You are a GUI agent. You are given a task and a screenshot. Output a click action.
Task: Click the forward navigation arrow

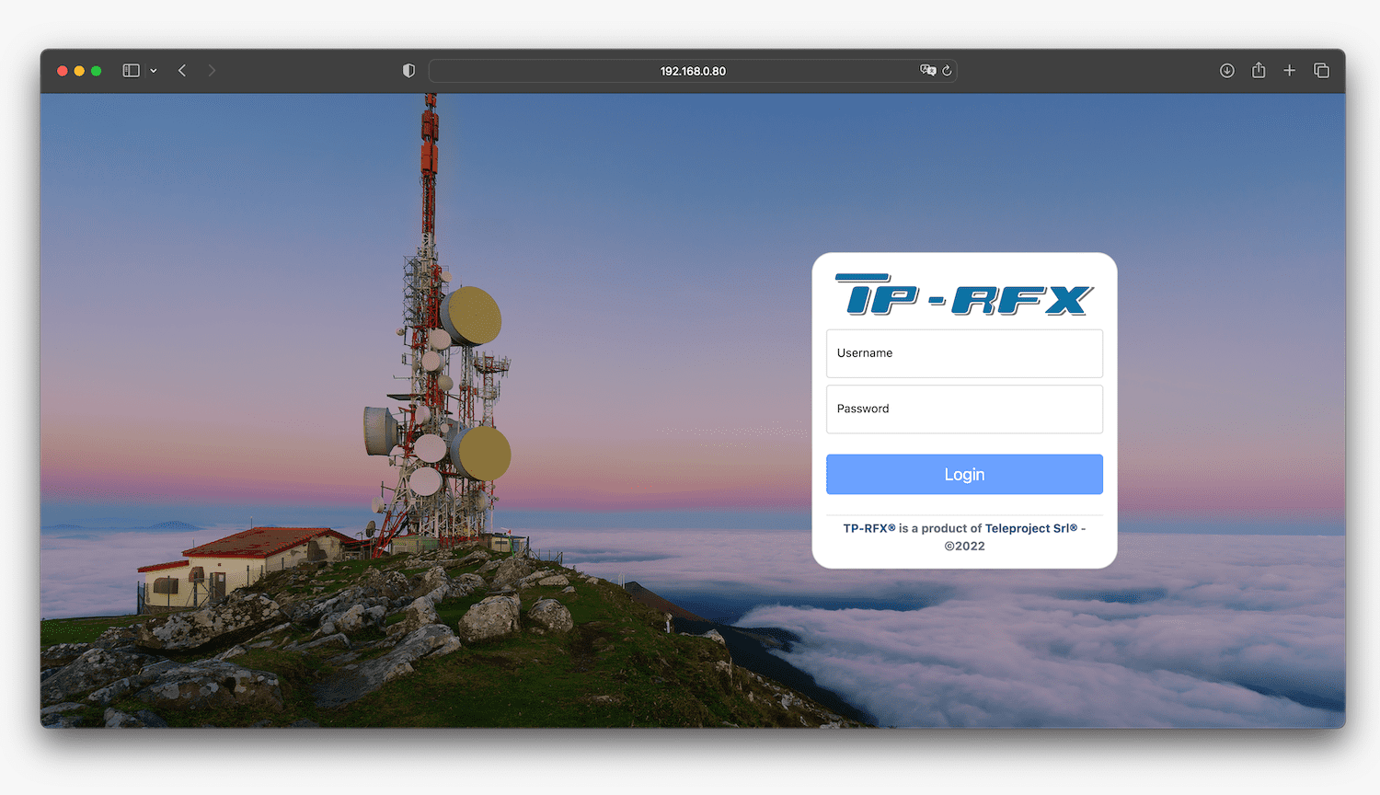[x=212, y=71]
